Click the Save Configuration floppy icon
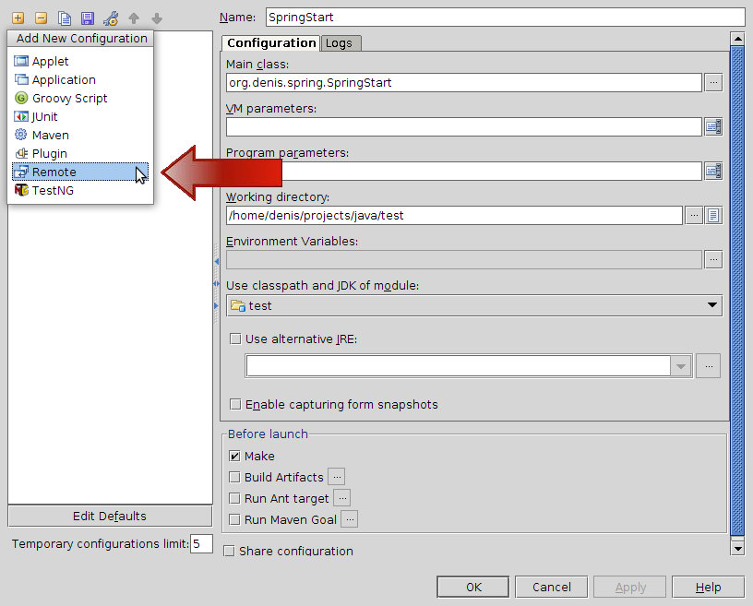 tap(88, 18)
